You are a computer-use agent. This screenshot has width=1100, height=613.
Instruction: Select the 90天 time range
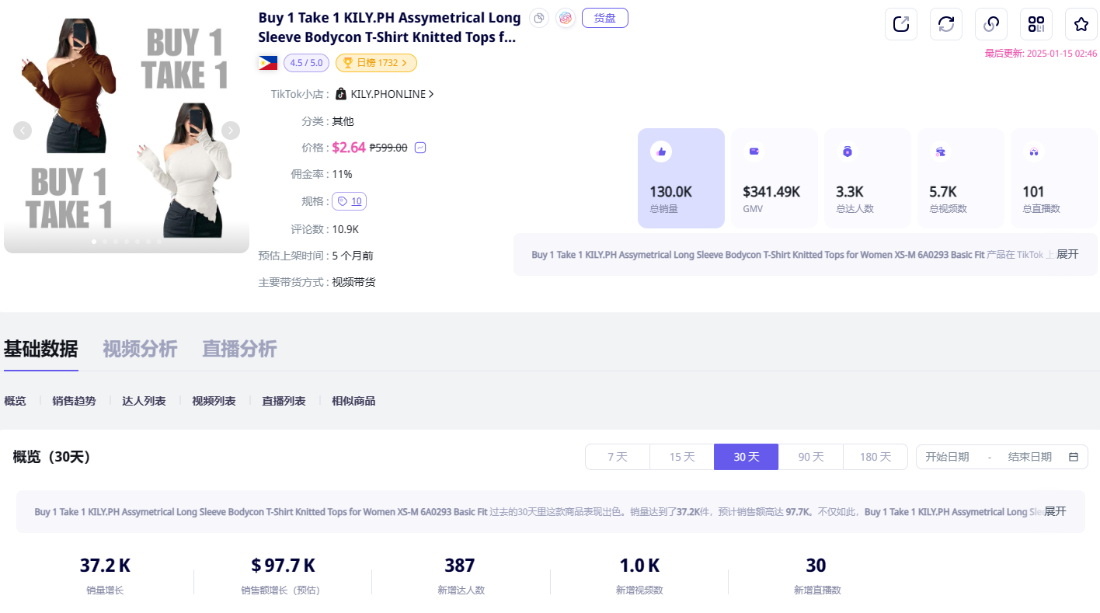pyautogui.click(x=811, y=457)
